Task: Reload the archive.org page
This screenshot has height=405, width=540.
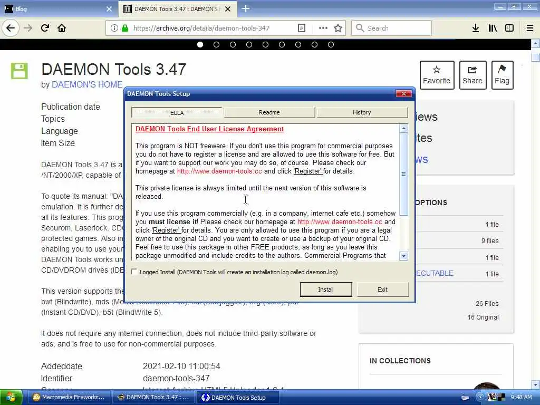Action: tap(45, 28)
